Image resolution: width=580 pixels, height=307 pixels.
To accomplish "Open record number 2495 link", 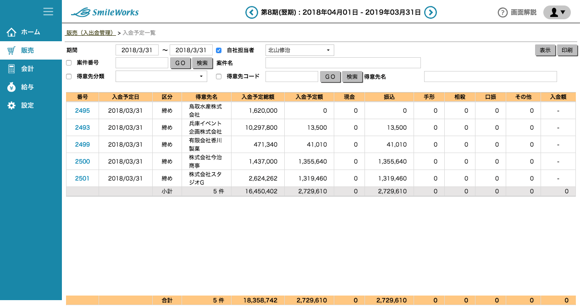I will point(83,110).
